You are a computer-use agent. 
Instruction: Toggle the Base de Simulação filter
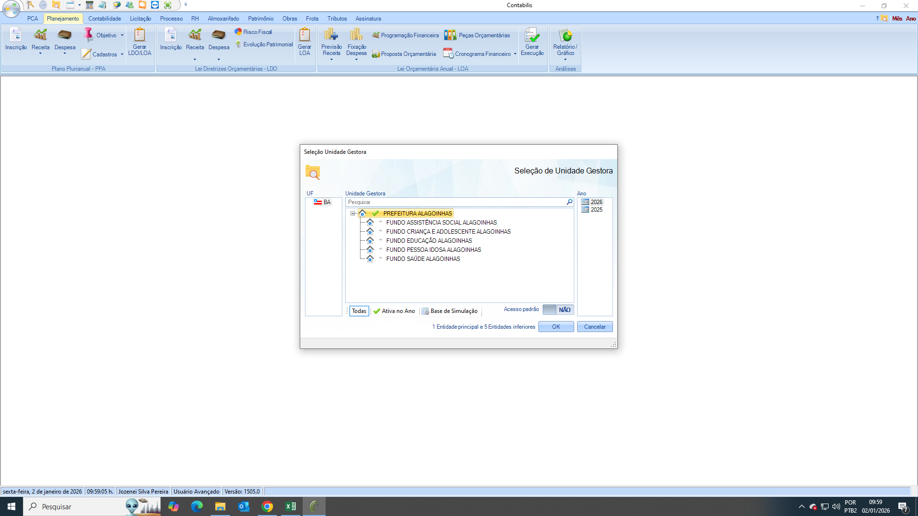(x=449, y=311)
